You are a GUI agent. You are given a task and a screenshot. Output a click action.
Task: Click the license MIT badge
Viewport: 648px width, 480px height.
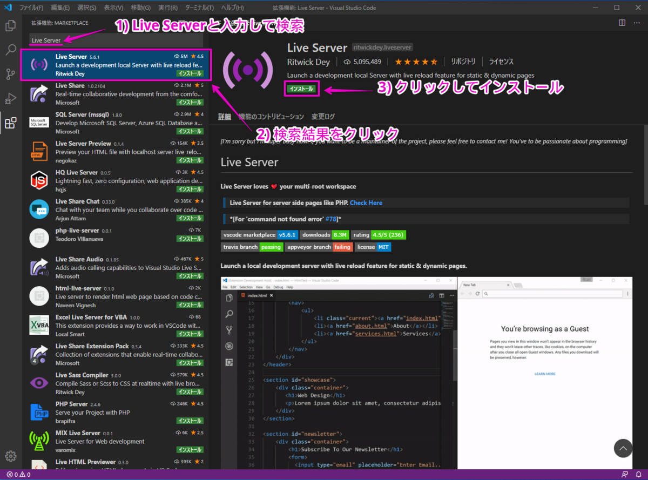pos(374,247)
